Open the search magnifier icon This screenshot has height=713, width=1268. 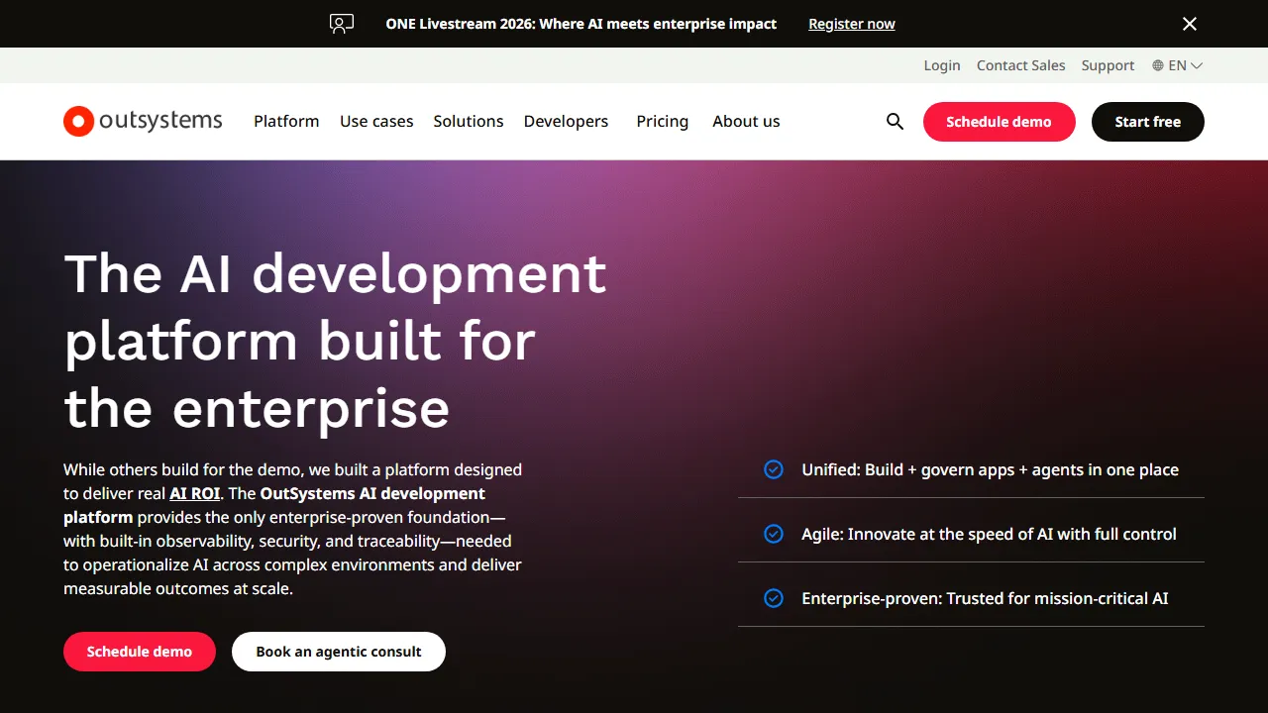pyautogui.click(x=895, y=122)
